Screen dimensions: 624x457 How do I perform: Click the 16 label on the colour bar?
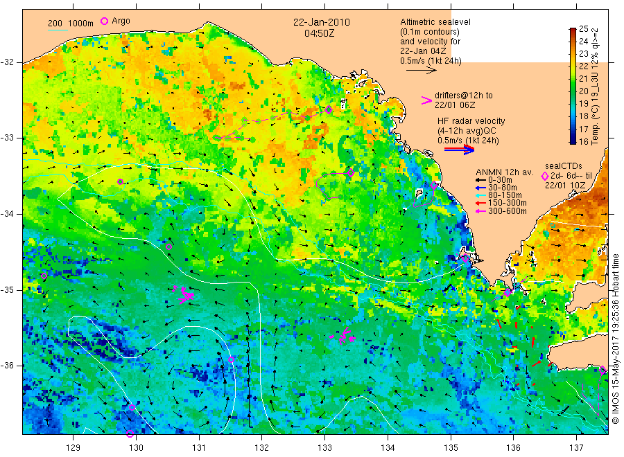pyautogui.click(x=583, y=141)
